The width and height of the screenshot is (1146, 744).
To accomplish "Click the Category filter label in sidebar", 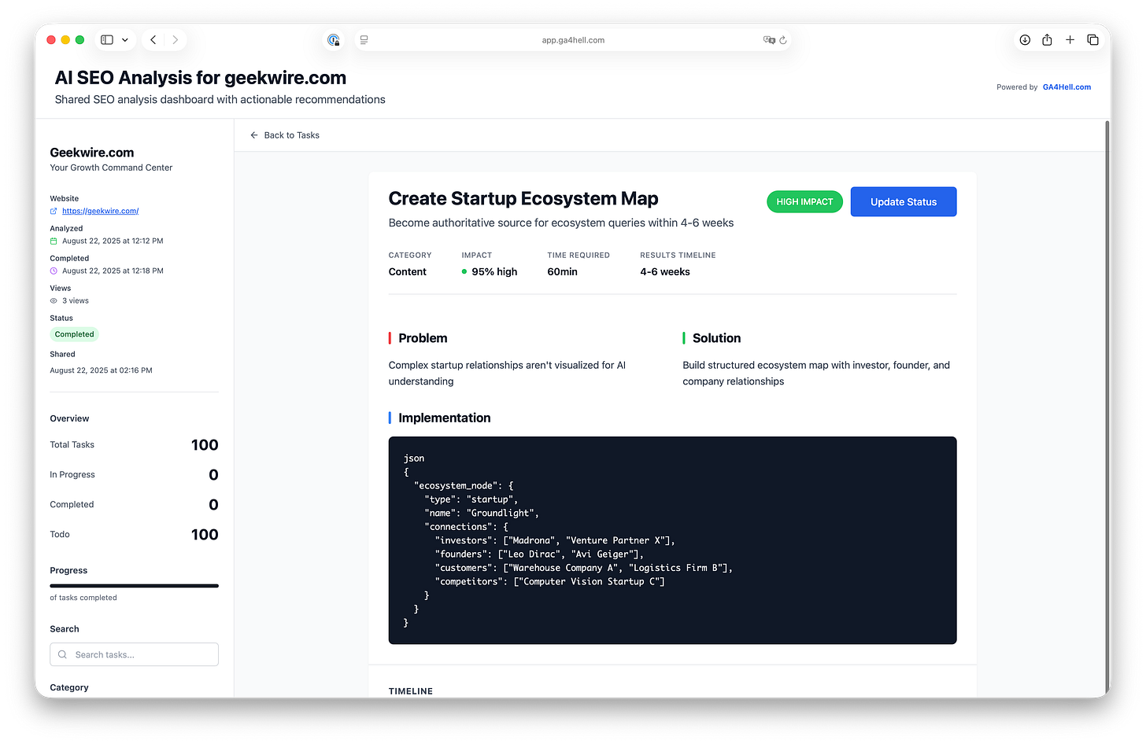I will coord(69,687).
